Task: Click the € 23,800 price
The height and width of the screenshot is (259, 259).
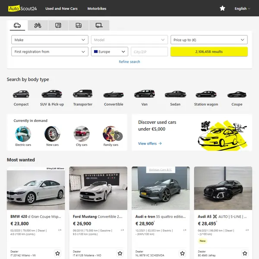Action: pos(19,224)
